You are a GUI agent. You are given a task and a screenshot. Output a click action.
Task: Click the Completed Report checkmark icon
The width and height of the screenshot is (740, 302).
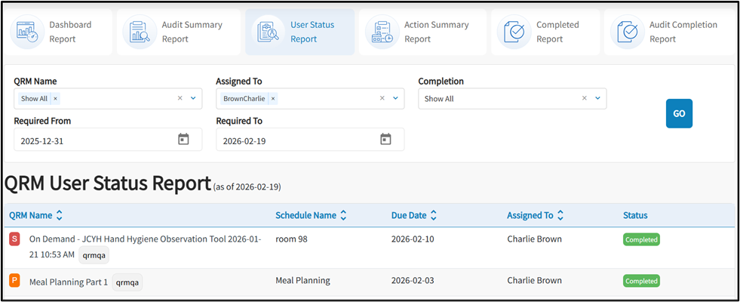point(514,32)
